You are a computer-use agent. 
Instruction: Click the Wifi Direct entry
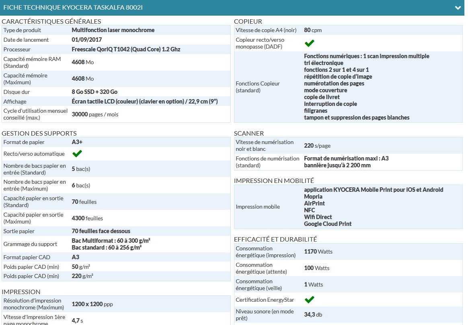318,217
